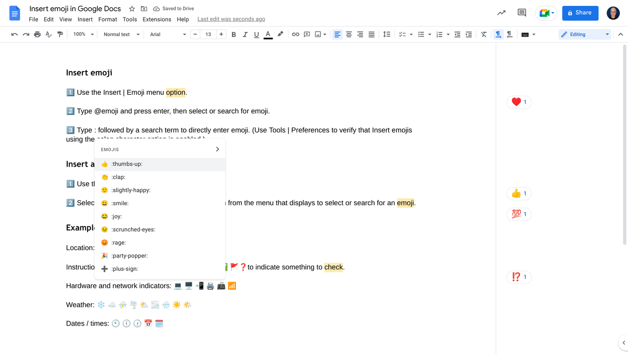Star the Insert emoji document
Screen dimensions: 628x354
click(131, 8)
